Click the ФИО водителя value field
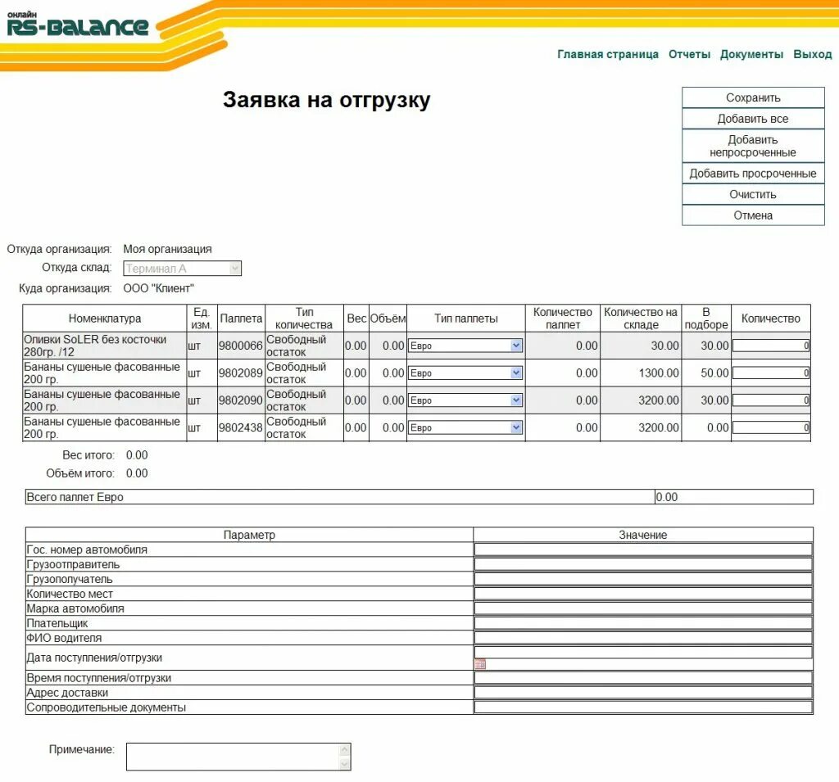839x782 pixels. click(x=643, y=638)
